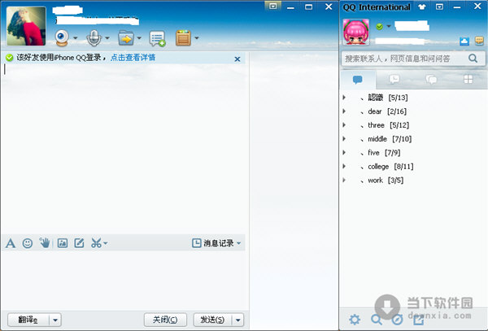Start a video call with the webcam icon
Screen dimensions: 488x331
click(62, 37)
